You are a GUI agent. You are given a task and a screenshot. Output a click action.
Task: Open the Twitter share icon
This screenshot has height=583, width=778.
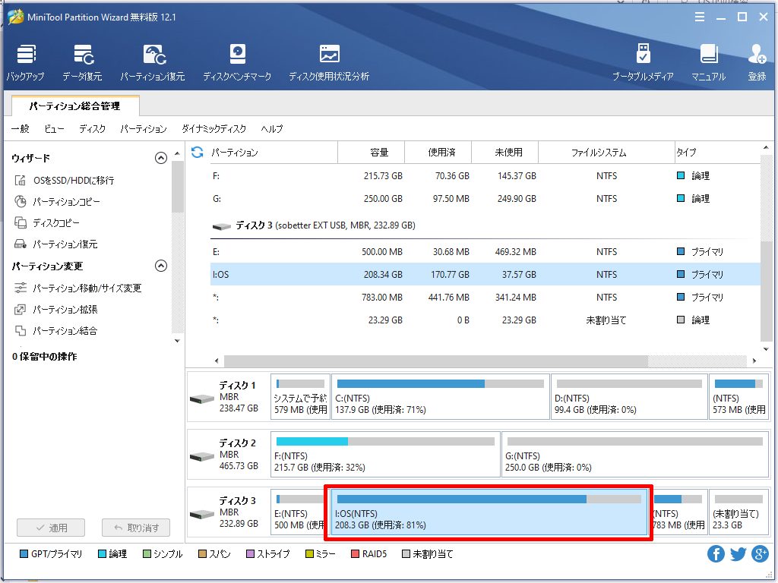738,553
